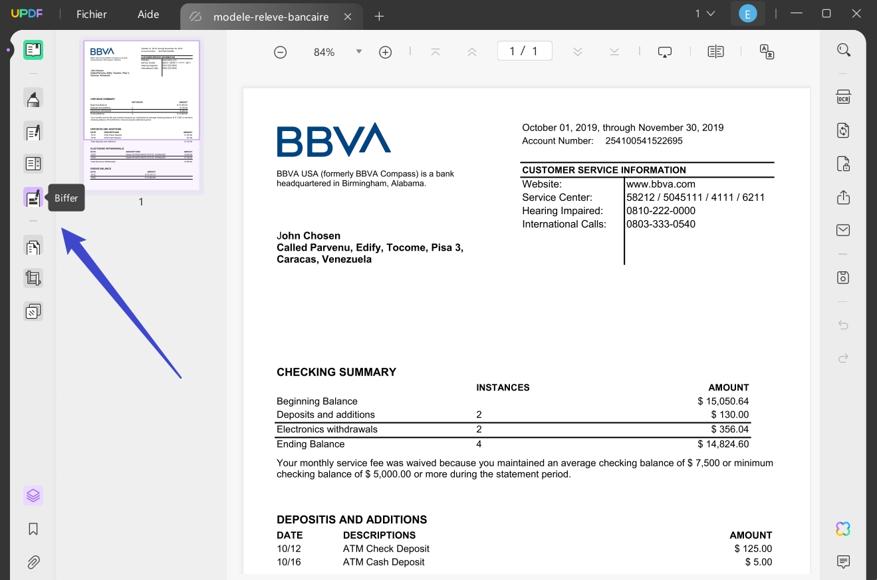Click the account number 254100541522695
Viewport: 877px width, 580px height.
click(x=644, y=141)
